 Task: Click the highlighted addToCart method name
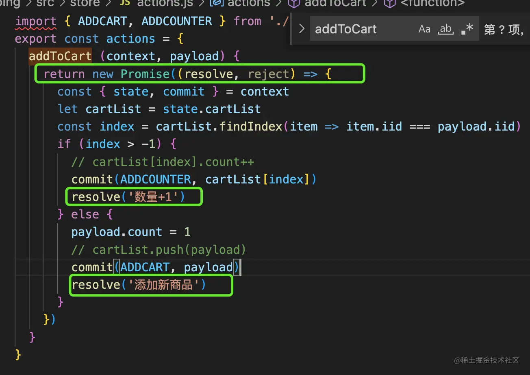[x=60, y=56]
